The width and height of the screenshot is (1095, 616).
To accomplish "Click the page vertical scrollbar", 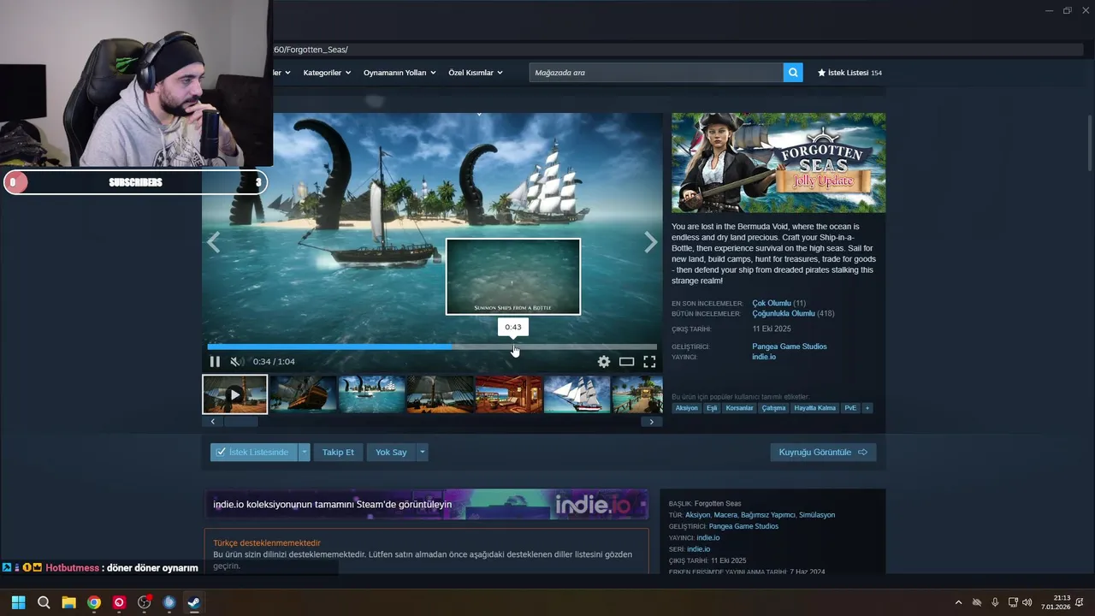I will (1089, 141).
